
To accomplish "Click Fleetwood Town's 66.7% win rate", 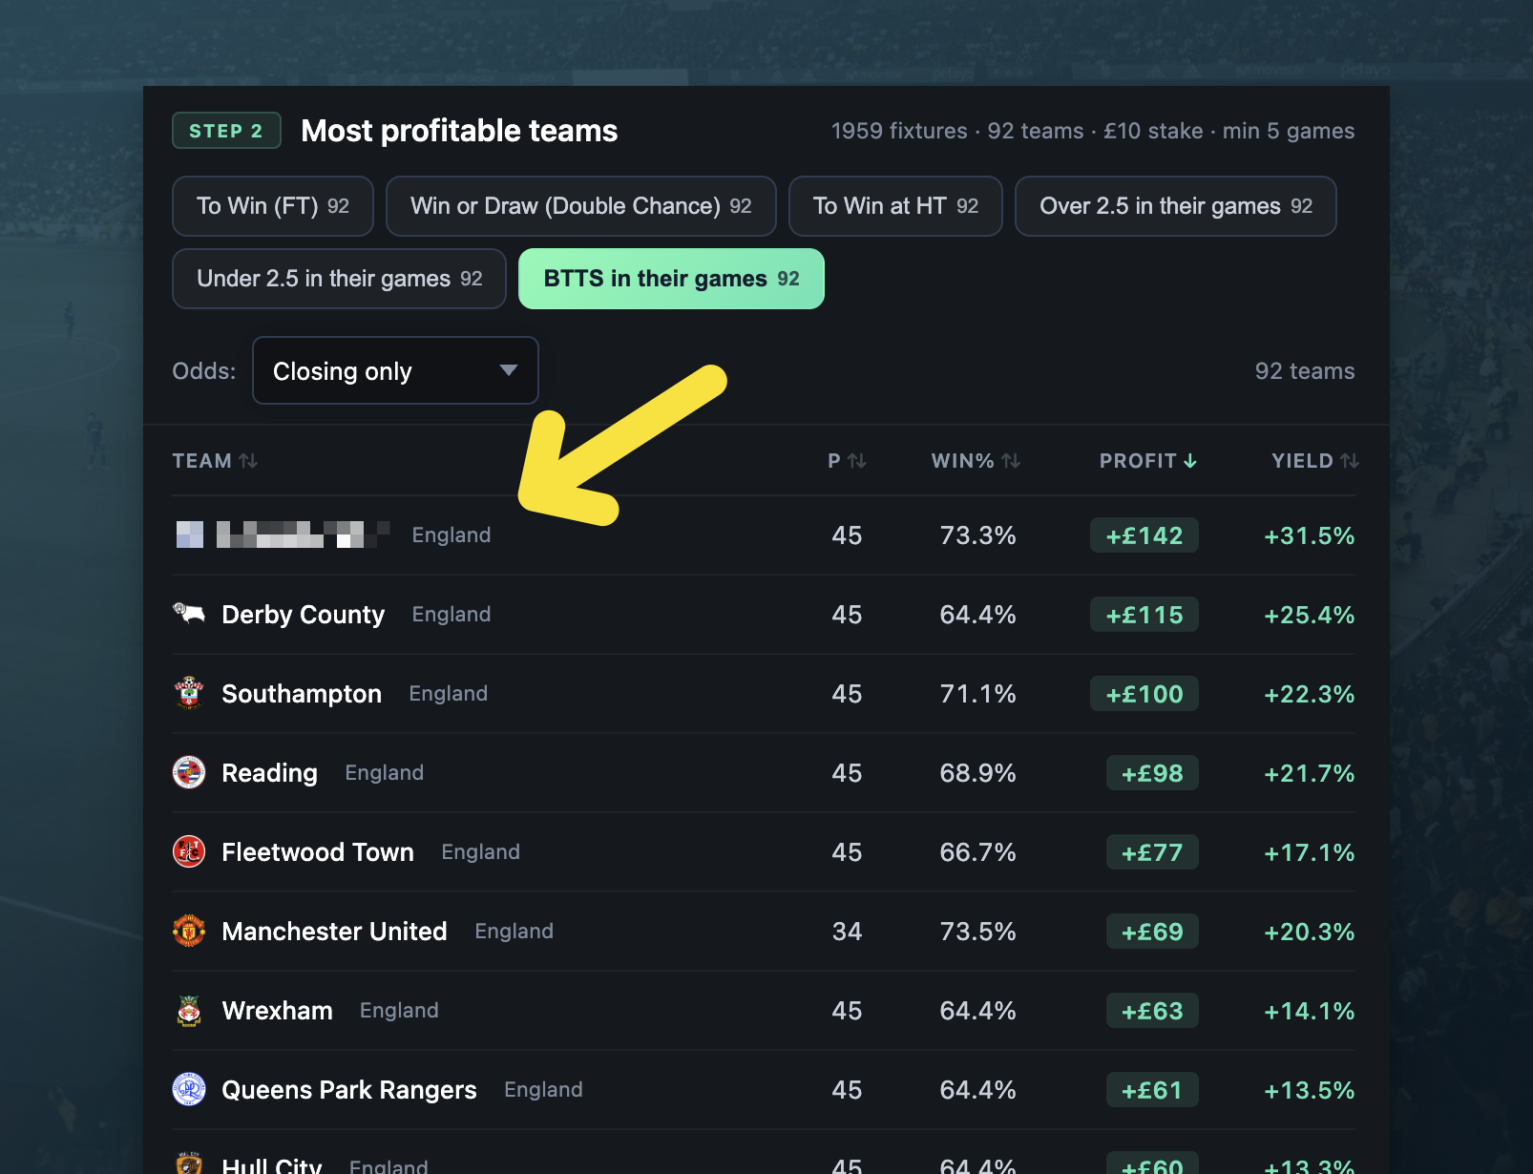I will point(977,852).
